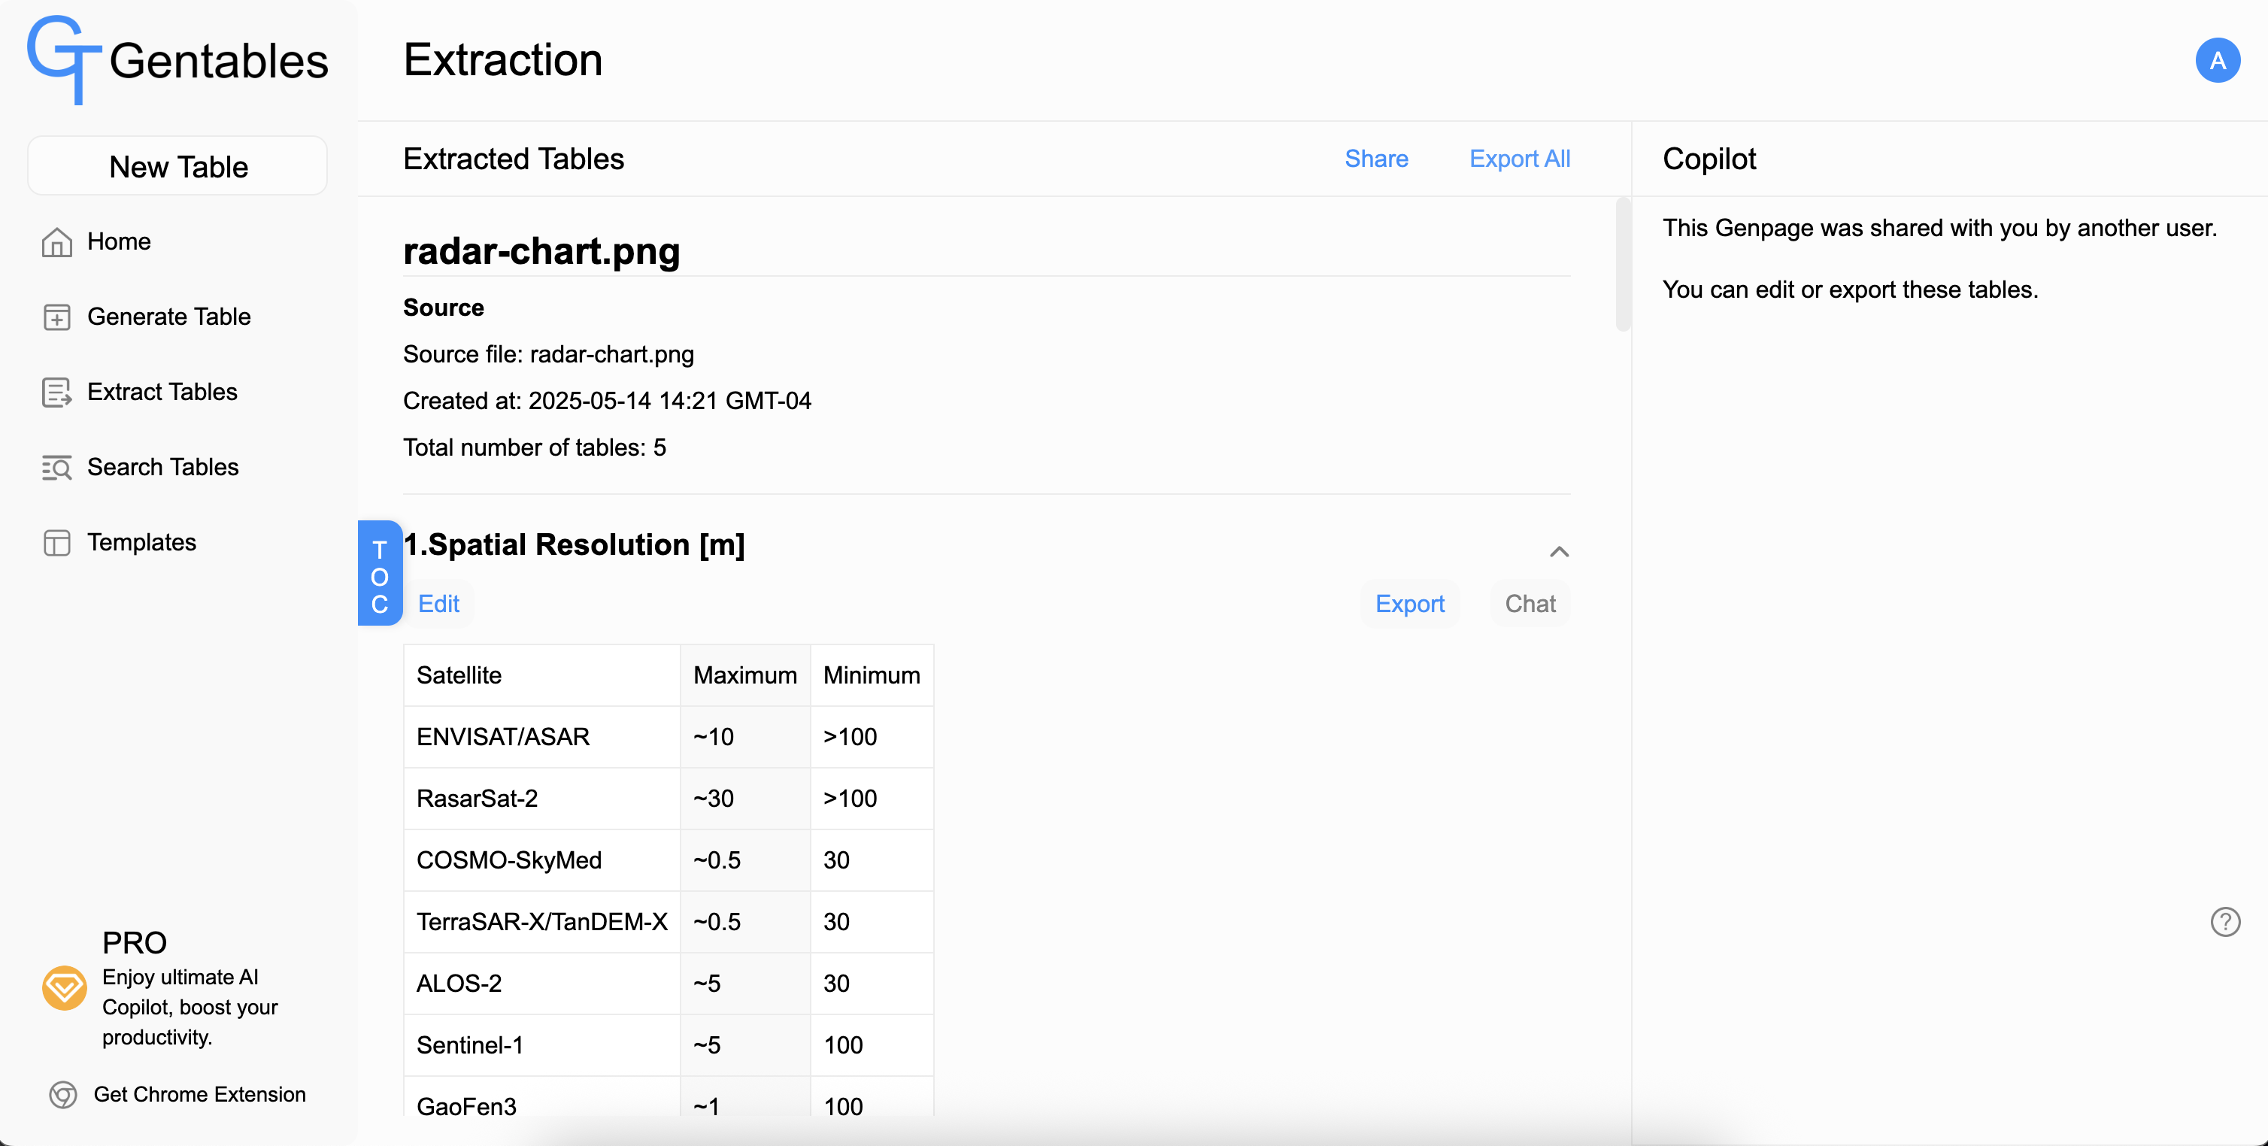The image size is (2268, 1146).
Task: Collapse the Spatial Resolution table section
Action: [1558, 552]
